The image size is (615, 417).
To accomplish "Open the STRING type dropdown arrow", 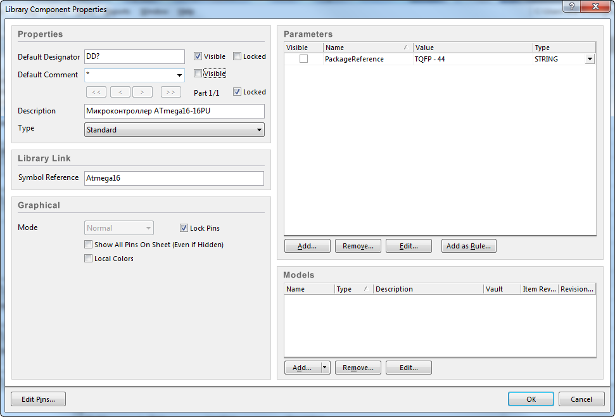I will click(590, 59).
